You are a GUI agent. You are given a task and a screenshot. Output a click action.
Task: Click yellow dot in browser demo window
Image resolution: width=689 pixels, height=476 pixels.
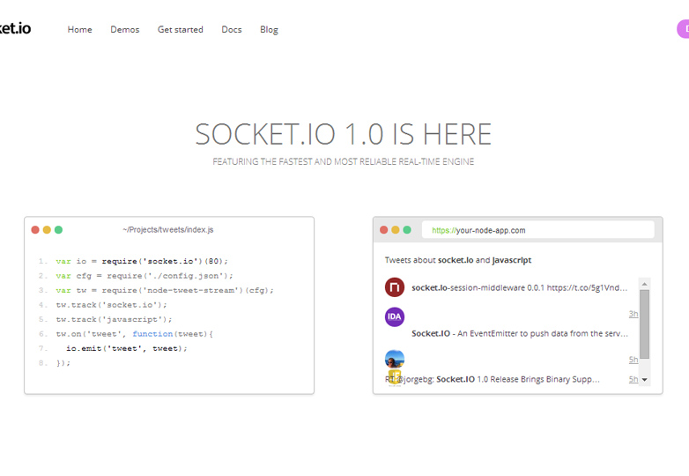(396, 229)
